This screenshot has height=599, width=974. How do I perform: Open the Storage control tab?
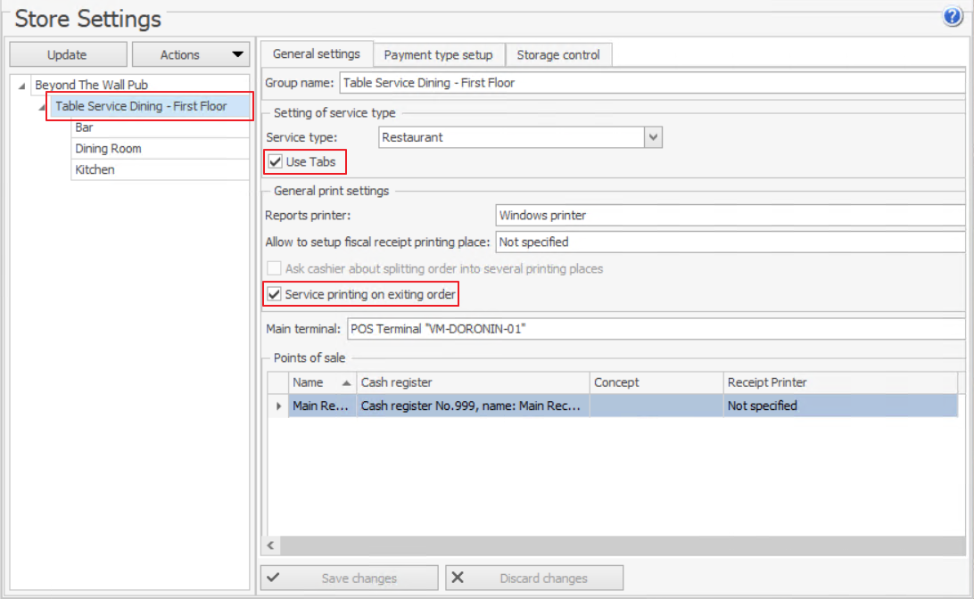pos(558,55)
